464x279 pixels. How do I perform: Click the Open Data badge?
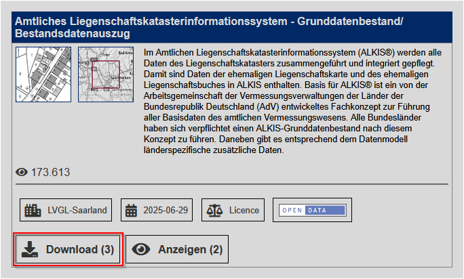[312, 210]
